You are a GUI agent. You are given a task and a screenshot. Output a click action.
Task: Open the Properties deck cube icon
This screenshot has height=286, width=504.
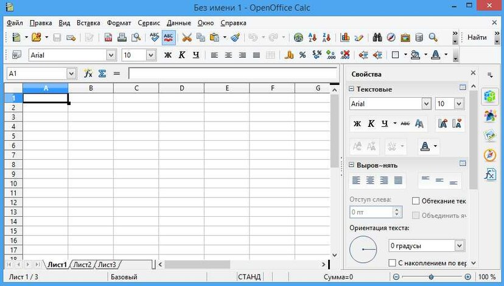490,96
